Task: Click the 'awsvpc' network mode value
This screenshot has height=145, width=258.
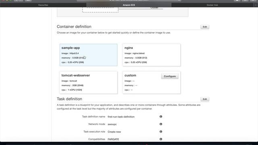Action: pos(112,124)
